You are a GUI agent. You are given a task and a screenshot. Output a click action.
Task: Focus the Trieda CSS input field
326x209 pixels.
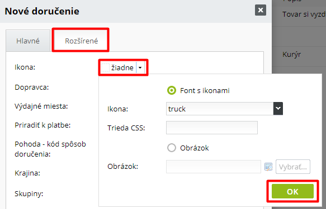click(x=212, y=128)
